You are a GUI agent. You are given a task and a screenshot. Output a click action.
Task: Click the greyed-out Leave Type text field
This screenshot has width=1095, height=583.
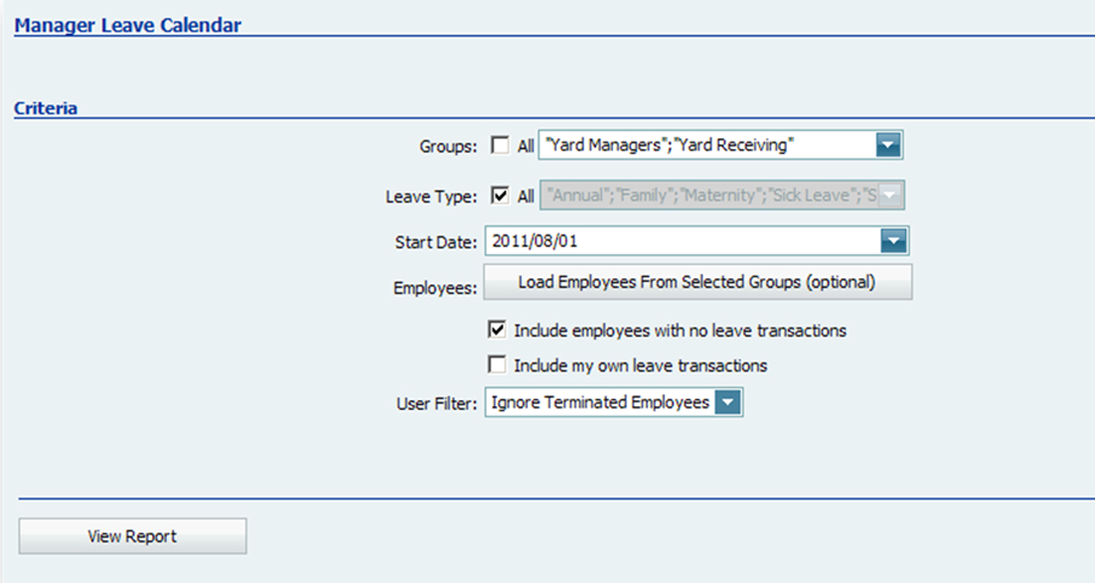pyautogui.click(x=696, y=195)
